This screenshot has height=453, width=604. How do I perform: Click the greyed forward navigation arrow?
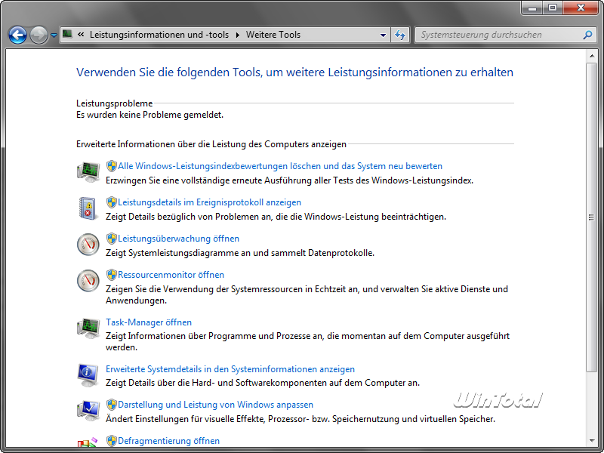coord(39,35)
